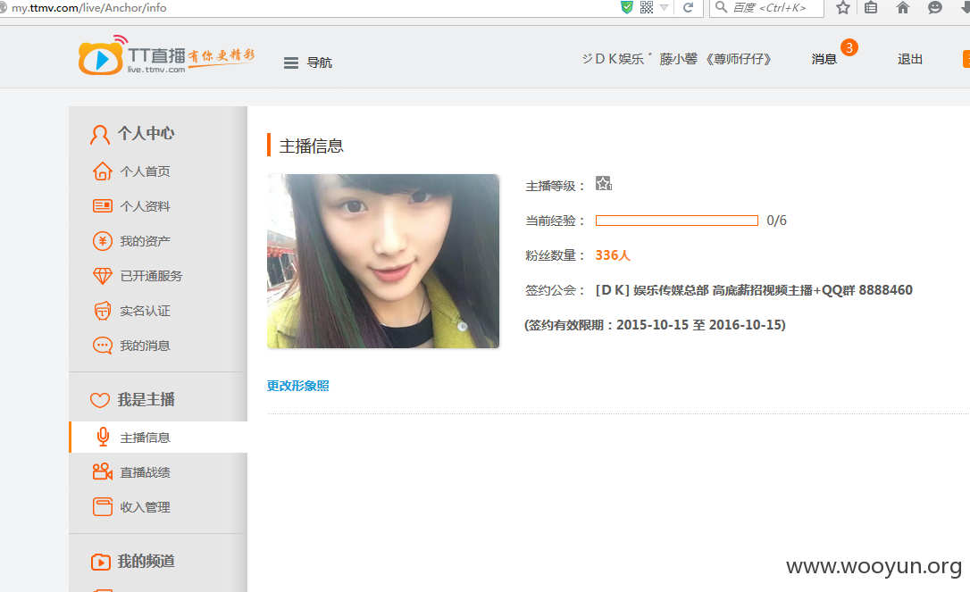The image size is (970, 592).
Task: Expand the address bar dropdown arrow
Action: (665, 7)
